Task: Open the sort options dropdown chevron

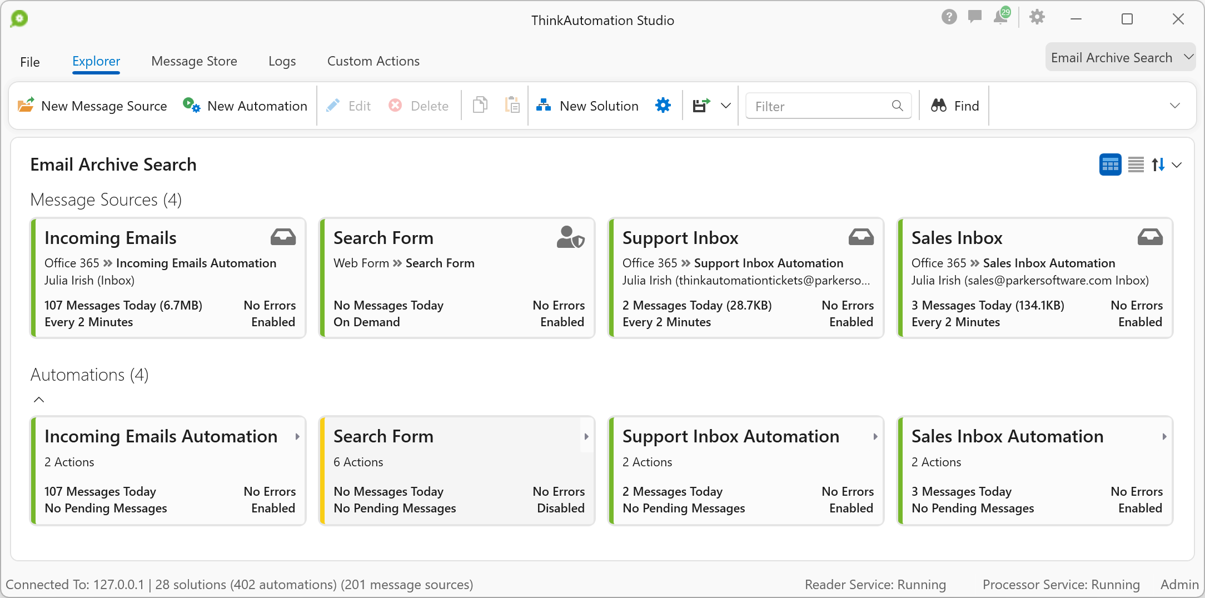Action: pos(1177,165)
